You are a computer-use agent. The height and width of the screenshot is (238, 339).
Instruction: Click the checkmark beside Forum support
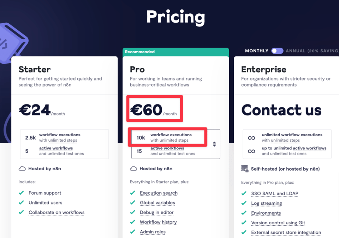click(21, 192)
